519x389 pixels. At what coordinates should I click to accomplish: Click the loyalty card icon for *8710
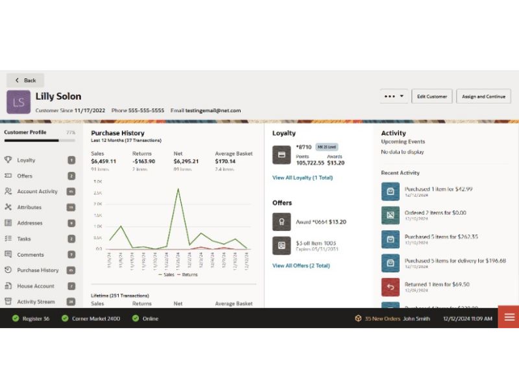[282, 155]
